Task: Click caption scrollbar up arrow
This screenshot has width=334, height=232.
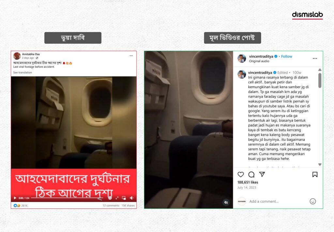Action: point(320,70)
